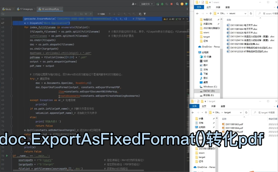Expand the address bar dropdown in target window
Viewport: 278px width, 172px height.
(x=241, y=112)
